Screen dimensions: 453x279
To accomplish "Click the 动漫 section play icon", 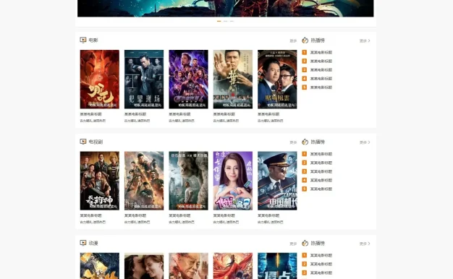I will tap(83, 243).
